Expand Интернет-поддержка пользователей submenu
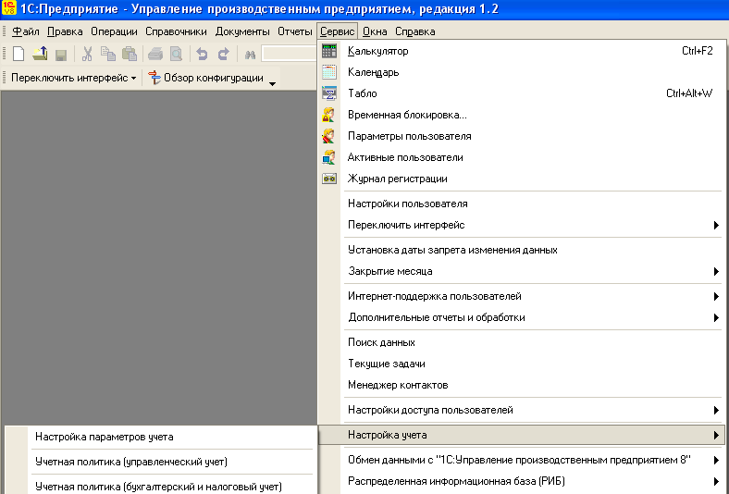 coord(521,297)
